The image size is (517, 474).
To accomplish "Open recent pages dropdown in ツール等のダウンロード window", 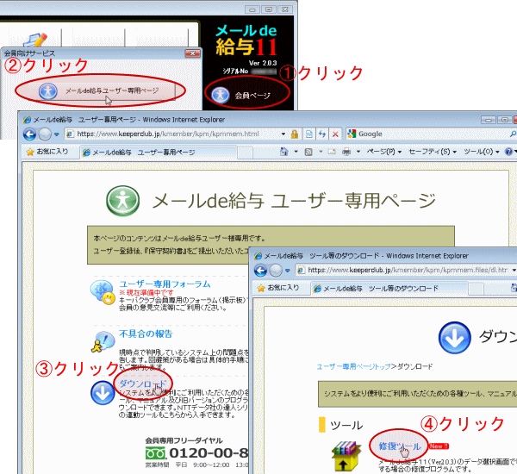I will (288, 271).
